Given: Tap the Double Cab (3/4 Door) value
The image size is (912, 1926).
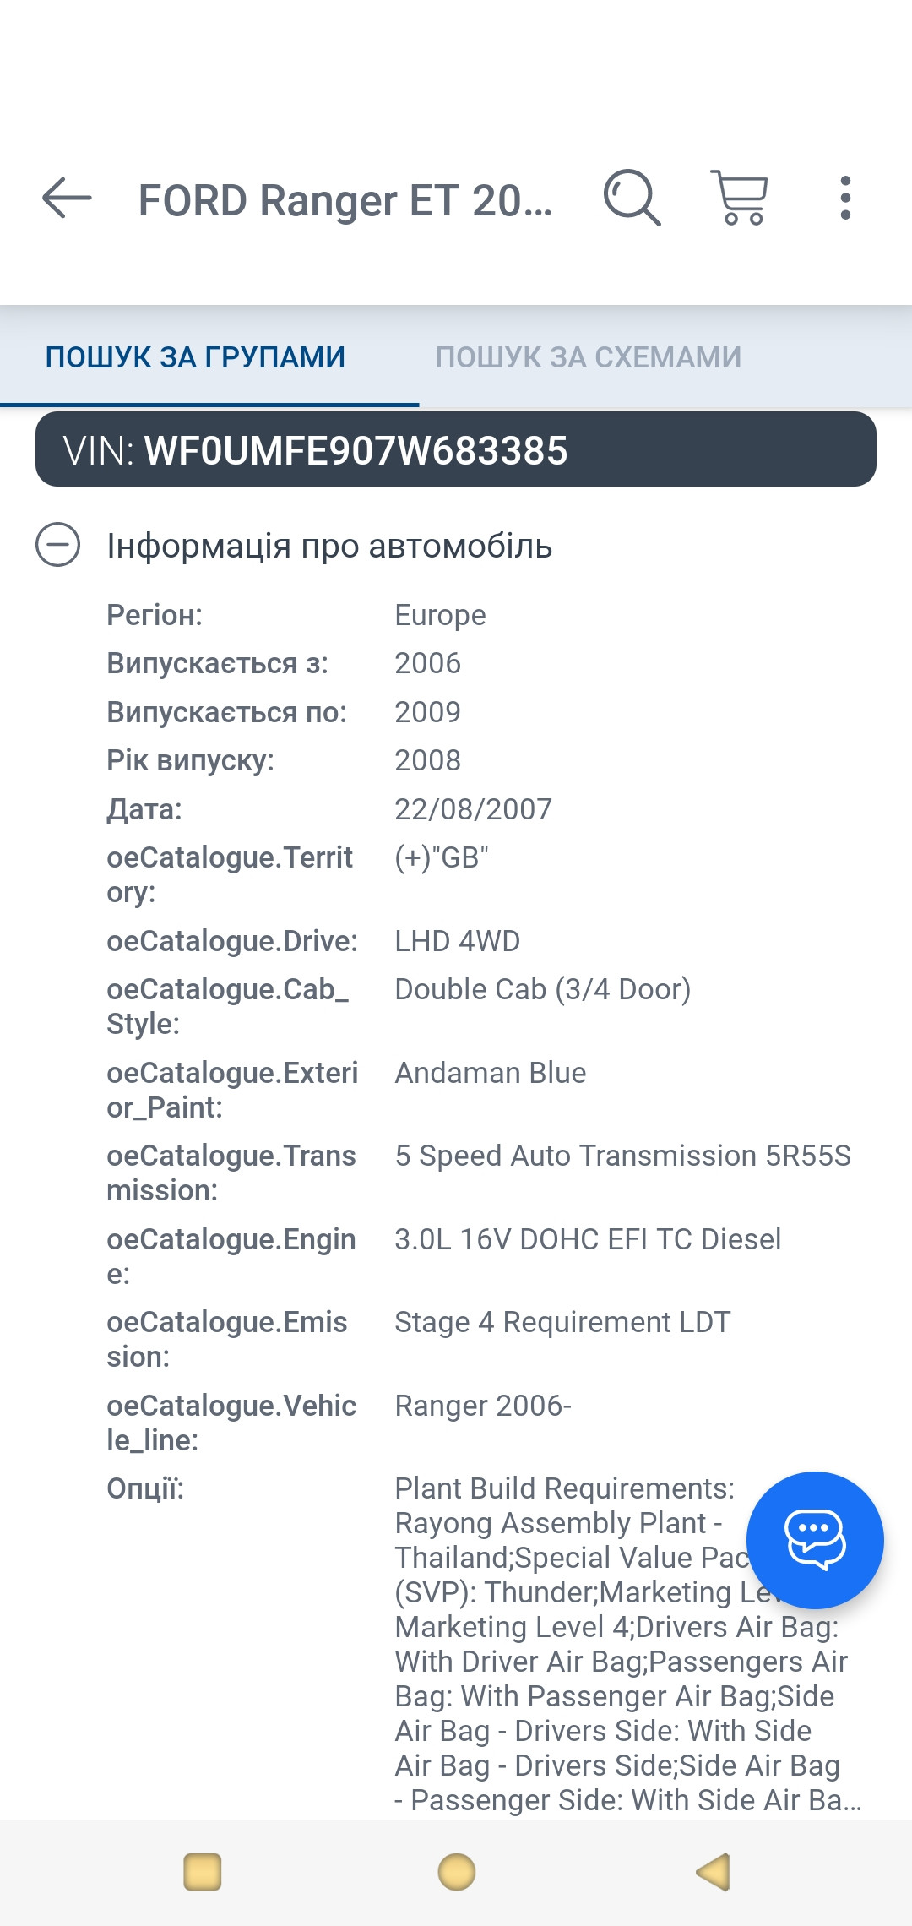Looking at the screenshot, I should point(543,989).
